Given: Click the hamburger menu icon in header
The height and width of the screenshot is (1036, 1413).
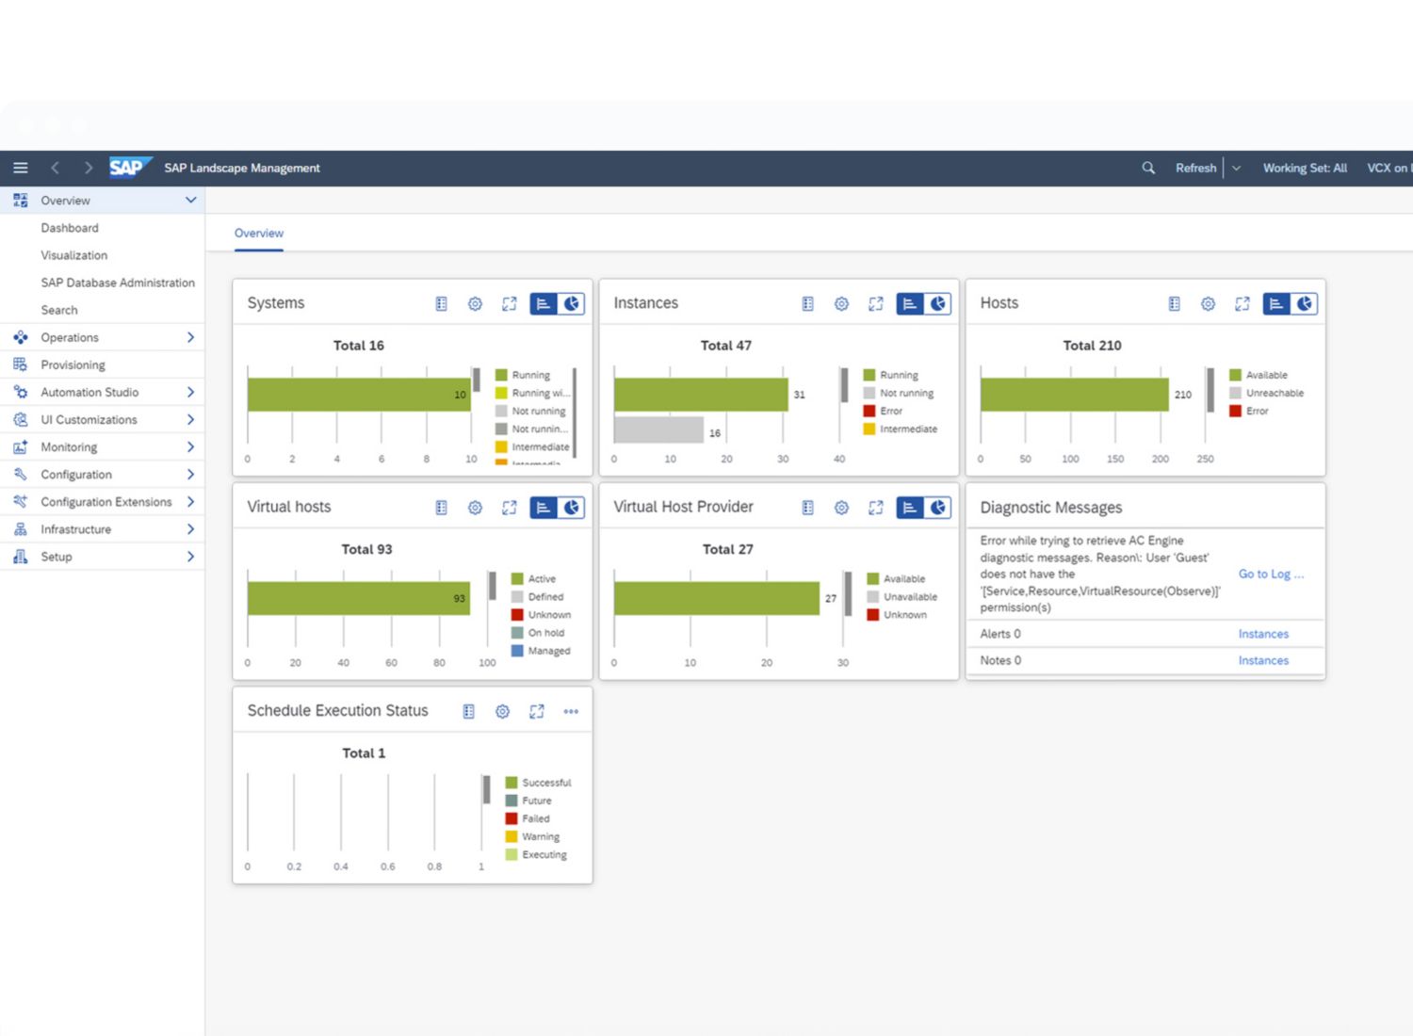Looking at the screenshot, I should click(x=20, y=168).
